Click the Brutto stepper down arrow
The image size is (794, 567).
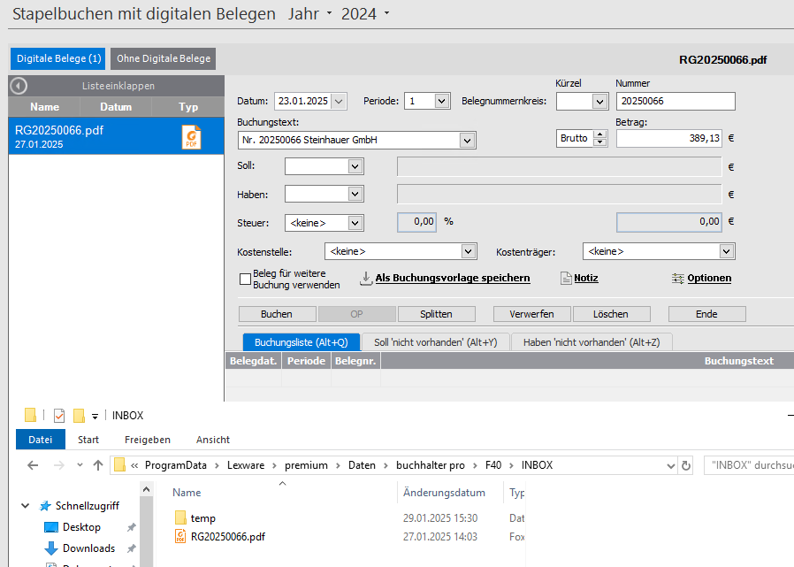click(600, 142)
